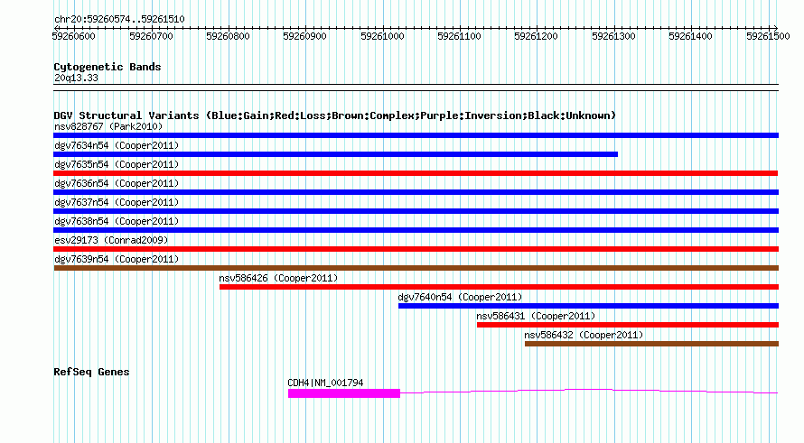Click the dgv7637n54 blue gain bar

(x=416, y=211)
